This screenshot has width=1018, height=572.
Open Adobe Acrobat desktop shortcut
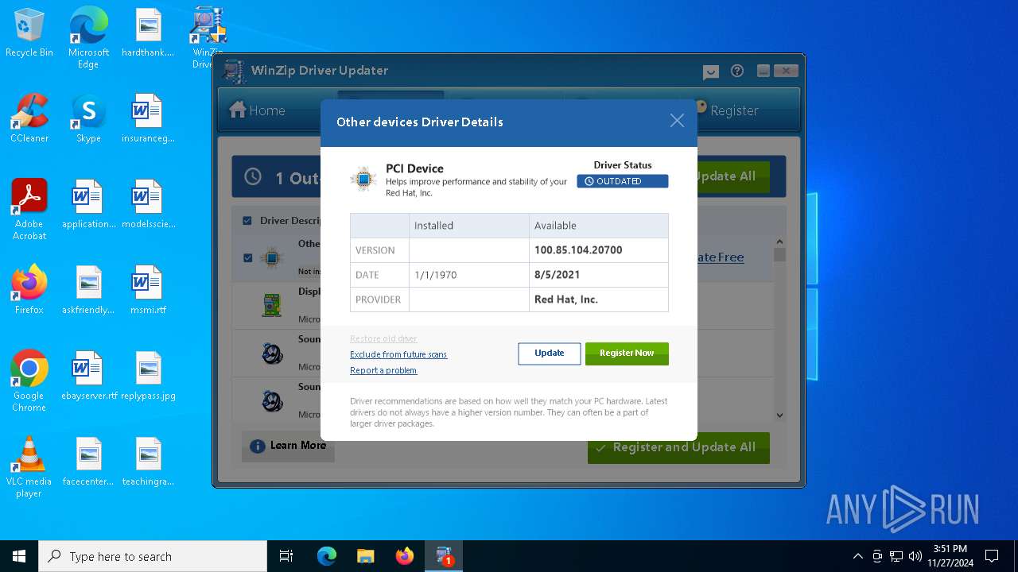(29, 210)
